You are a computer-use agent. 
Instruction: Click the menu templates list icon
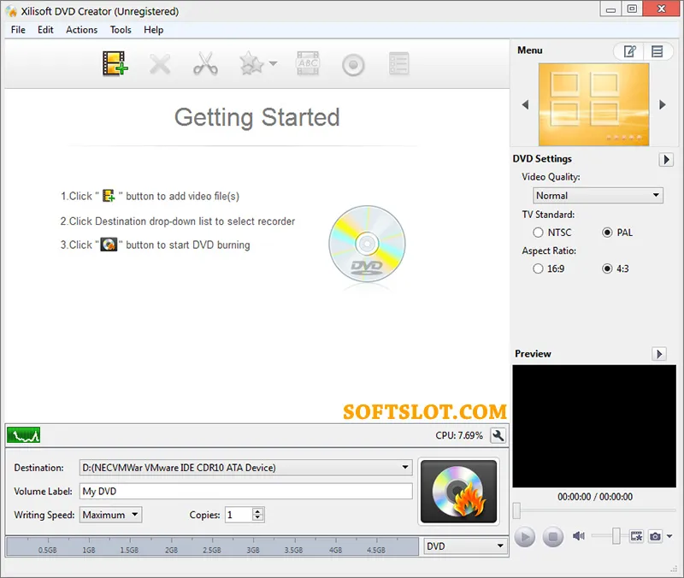click(657, 51)
